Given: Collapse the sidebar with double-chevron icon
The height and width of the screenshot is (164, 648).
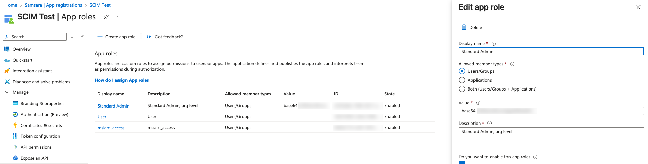Looking at the screenshot, I should pyautogui.click(x=82, y=37).
